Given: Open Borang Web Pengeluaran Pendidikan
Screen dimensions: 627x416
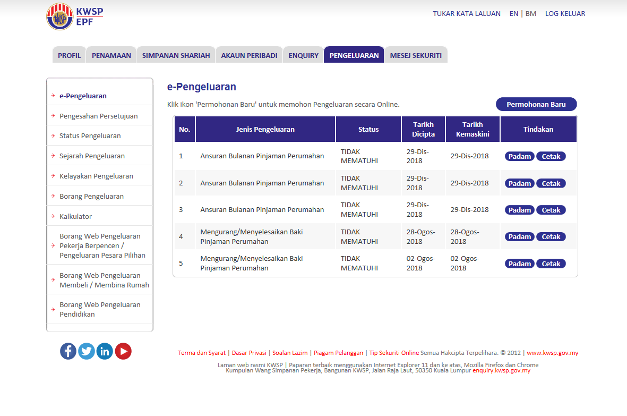Looking at the screenshot, I should (x=100, y=309).
